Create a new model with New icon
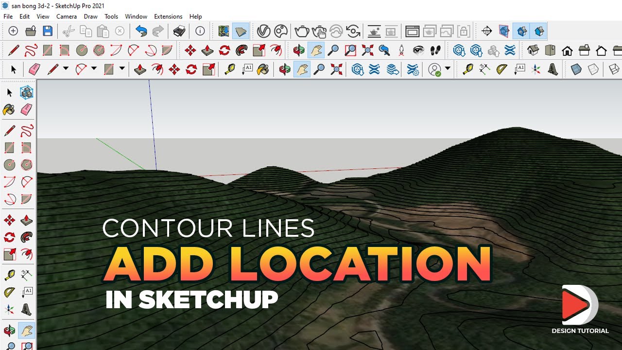This screenshot has width=622, height=350. coord(13,32)
